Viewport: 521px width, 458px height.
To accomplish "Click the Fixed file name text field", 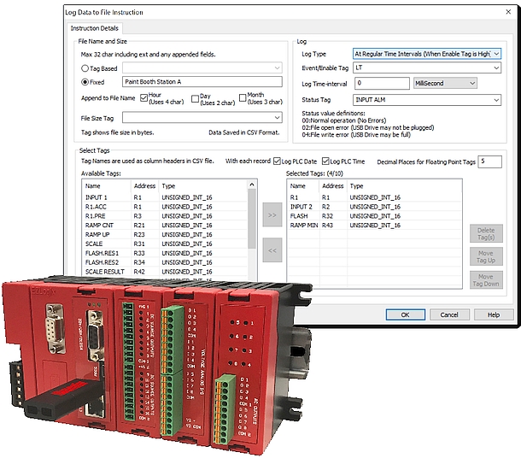I will [201, 82].
